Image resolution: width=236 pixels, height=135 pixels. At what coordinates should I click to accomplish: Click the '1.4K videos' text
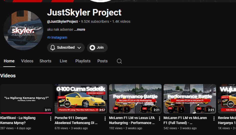pos(121,21)
